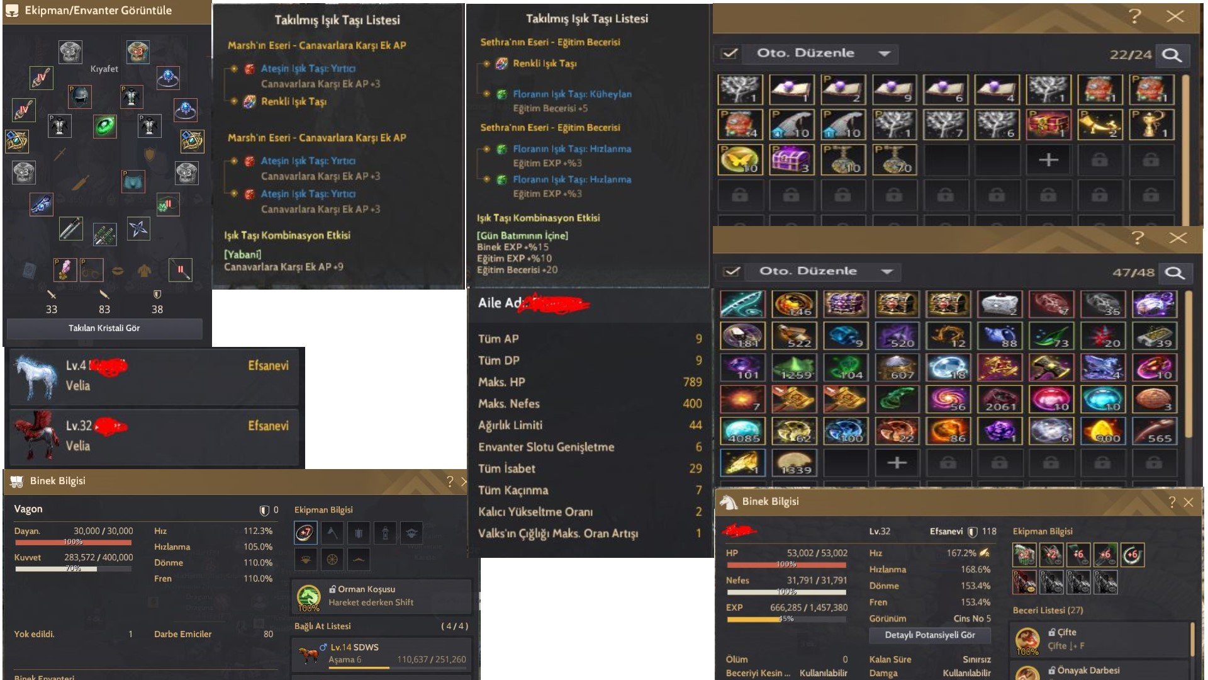Click Takılan Kristali Gör button
The image size is (1208, 680).
coord(104,328)
